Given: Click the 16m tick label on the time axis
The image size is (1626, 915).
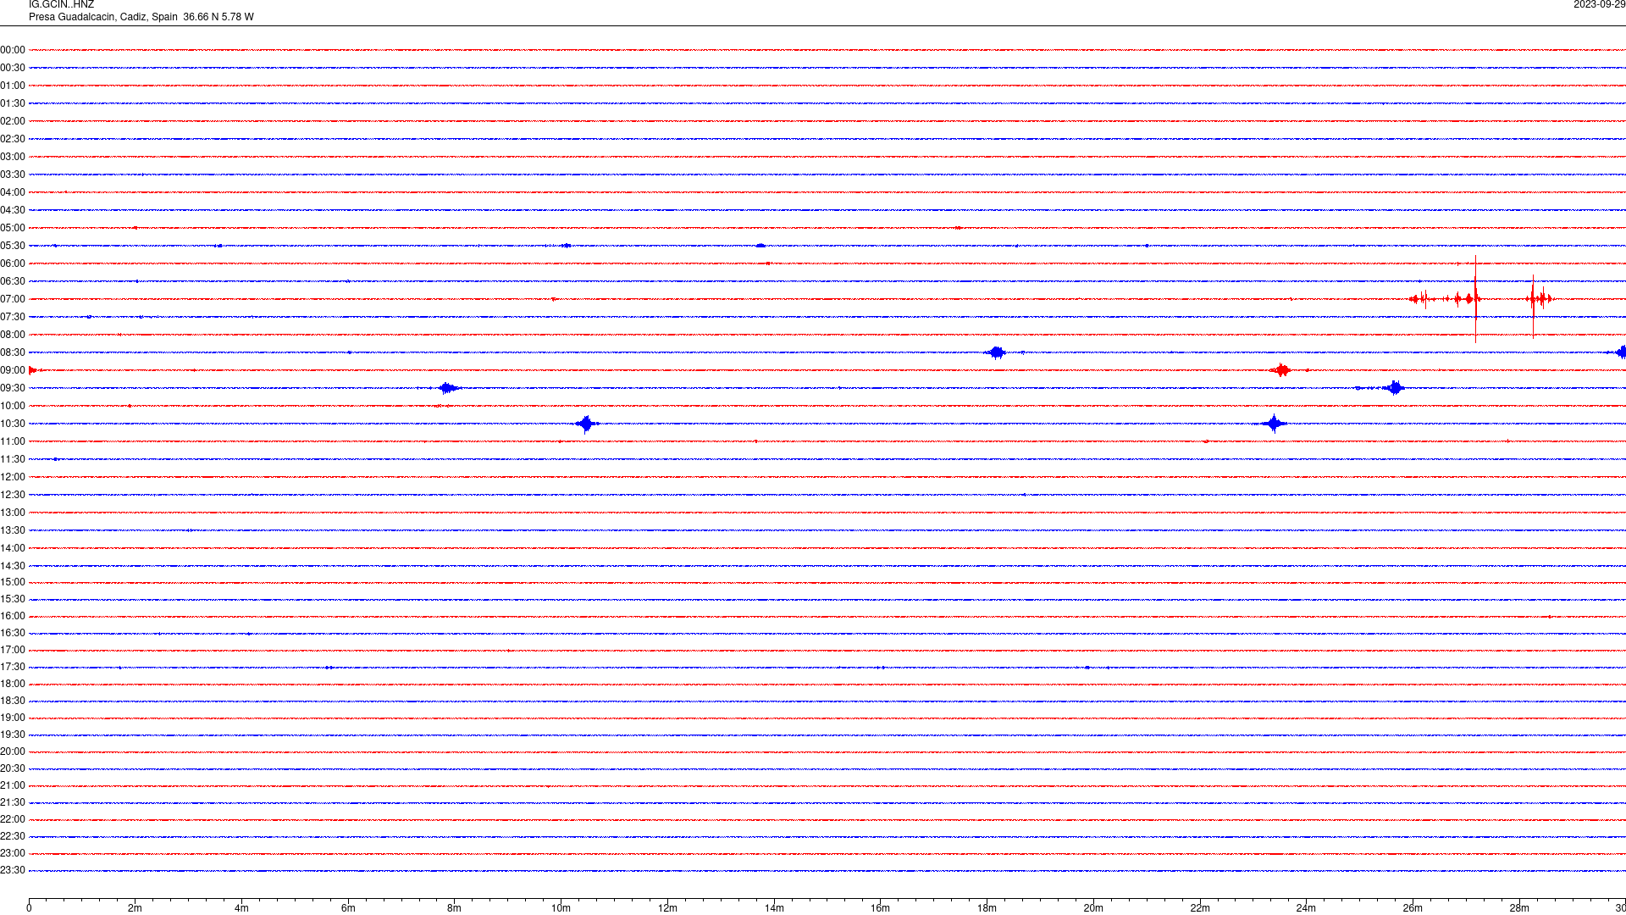Looking at the screenshot, I should [881, 908].
